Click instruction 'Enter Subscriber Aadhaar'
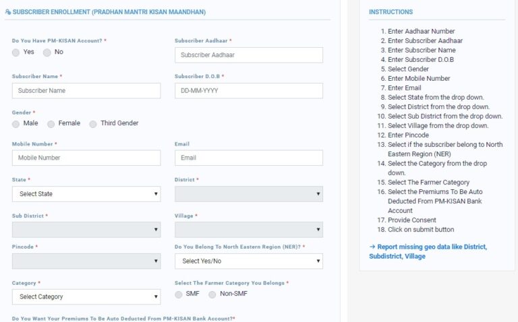Screen dimensions: 518x322 tap(425, 40)
